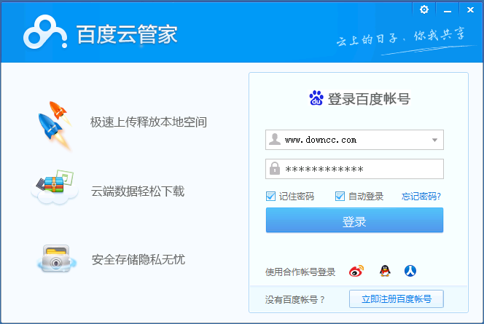Minimize the Baidu Cloud login window
The width and height of the screenshot is (484, 324).
pyautogui.click(x=448, y=9)
